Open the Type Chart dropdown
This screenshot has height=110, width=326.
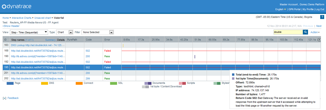coord(65,32)
